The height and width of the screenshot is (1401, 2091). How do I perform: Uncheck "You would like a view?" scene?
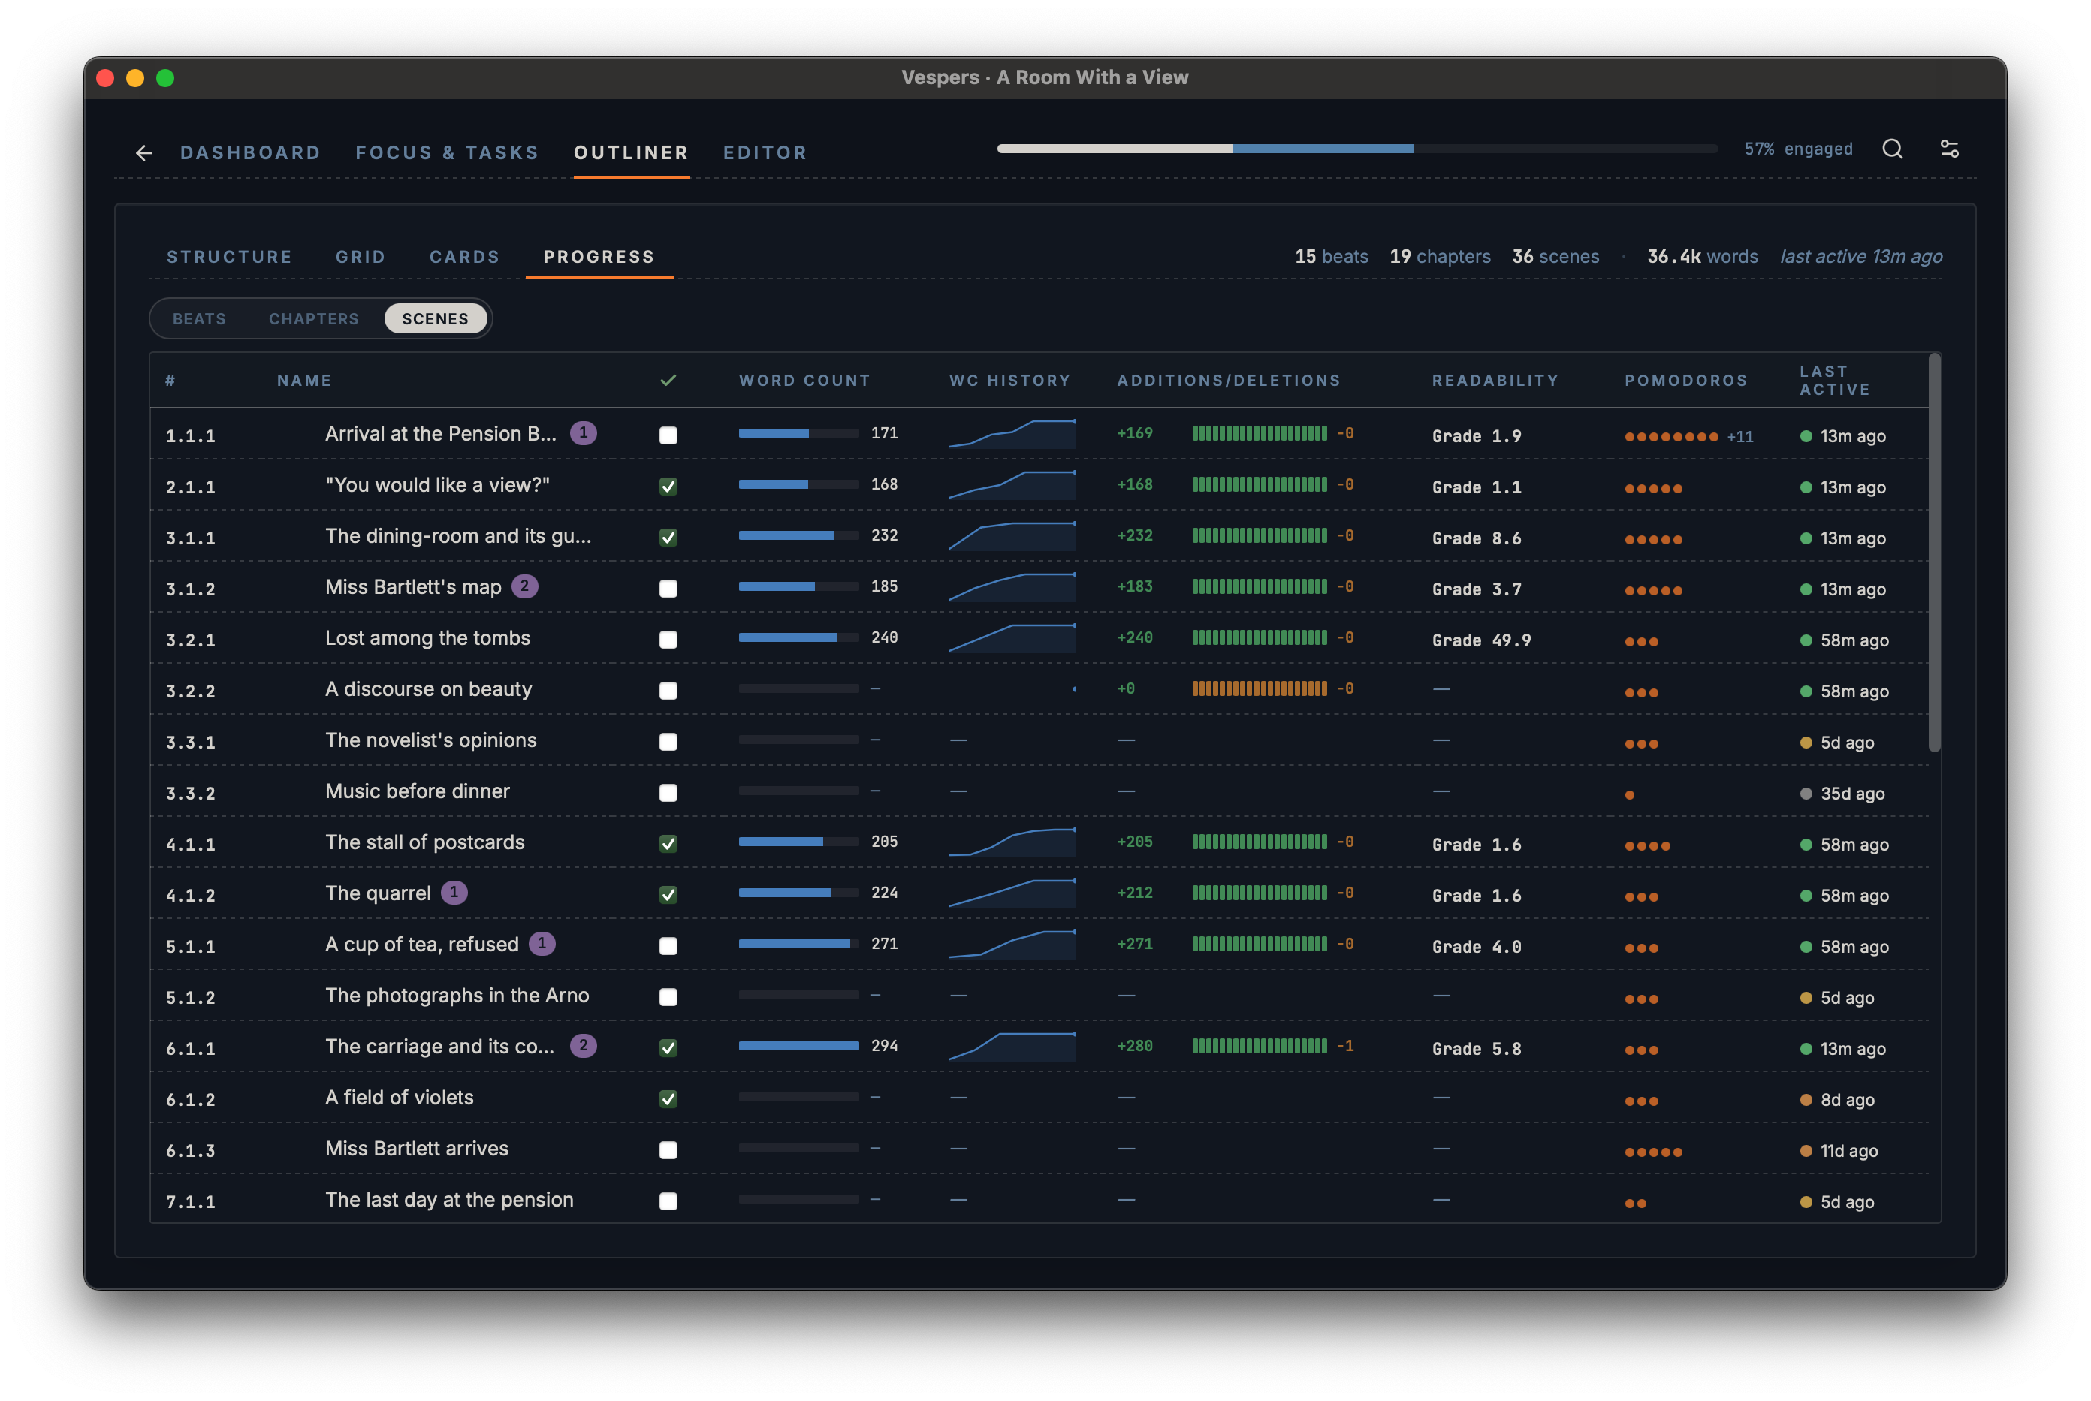pyautogui.click(x=668, y=486)
